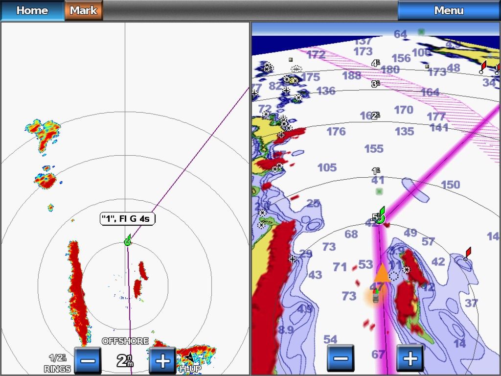
Task: Click depth sounding 172
Action: pos(316,55)
